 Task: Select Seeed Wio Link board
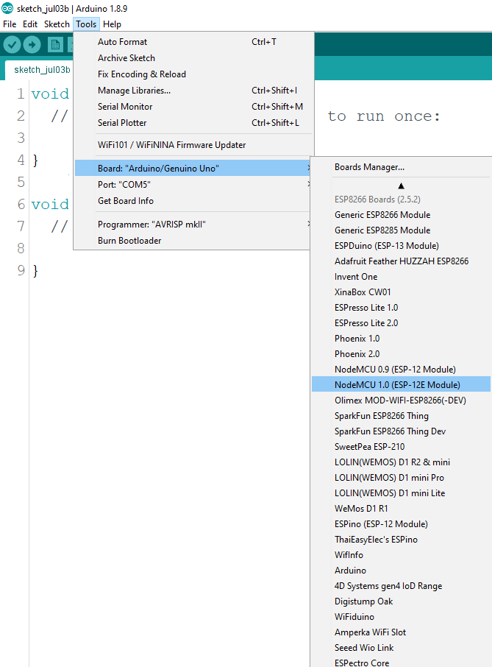pyautogui.click(x=401, y=647)
